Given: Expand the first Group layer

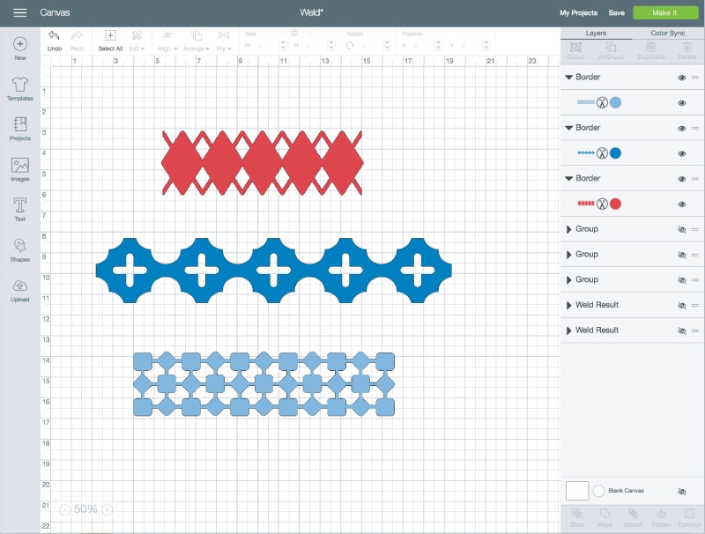Looking at the screenshot, I should pyautogui.click(x=568, y=229).
